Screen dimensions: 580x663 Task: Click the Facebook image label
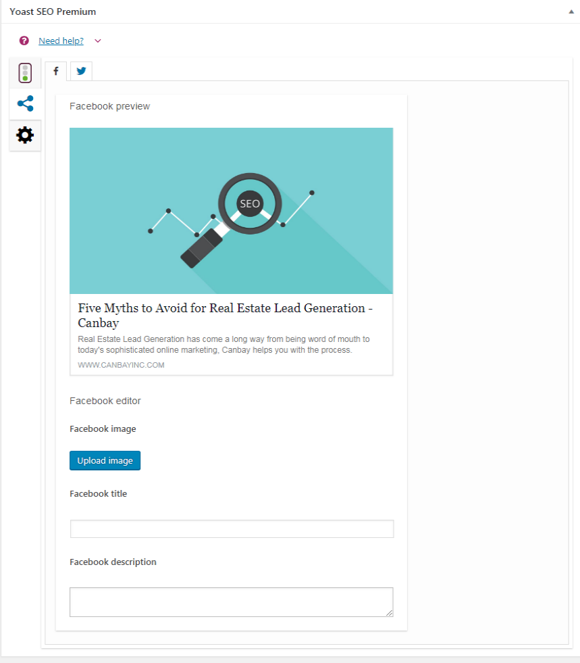click(x=103, y=428)
